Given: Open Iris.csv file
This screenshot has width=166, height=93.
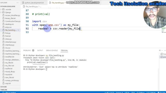Looking at the screenshot, I should click(x=8, y=48).
